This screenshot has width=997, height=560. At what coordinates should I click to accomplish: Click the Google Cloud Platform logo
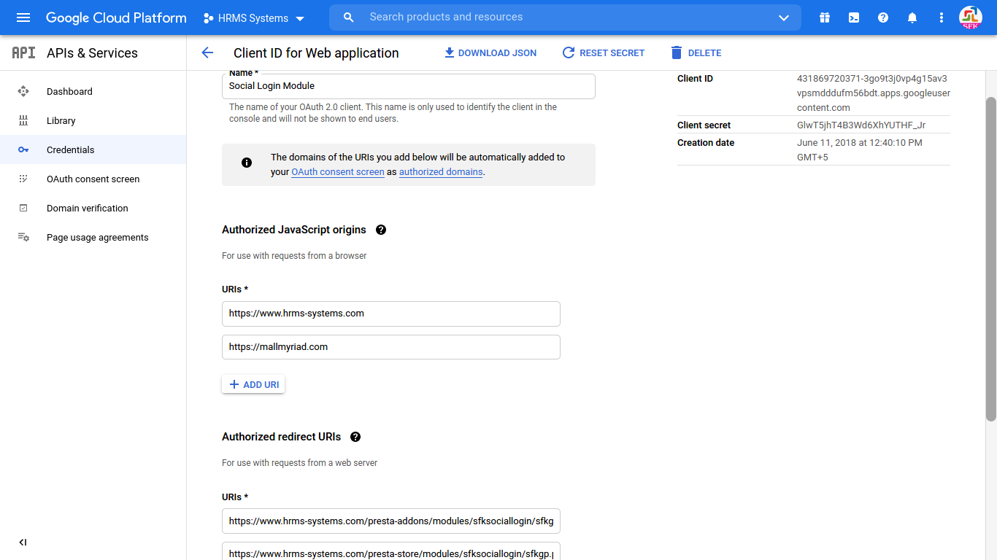click(x=116, y=17)
